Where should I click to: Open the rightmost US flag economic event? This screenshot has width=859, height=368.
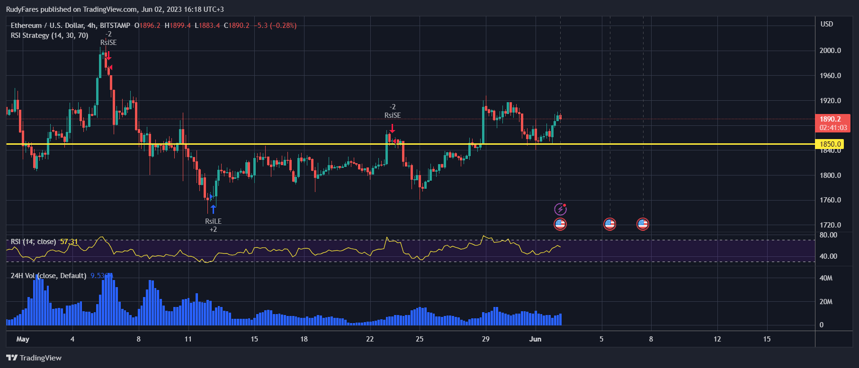coord(643,224)
